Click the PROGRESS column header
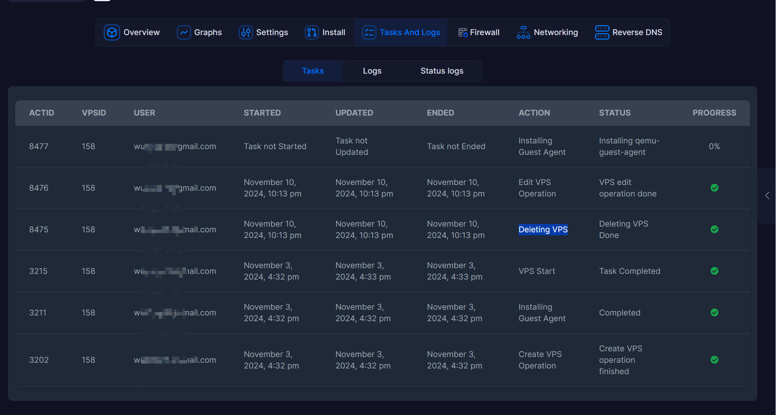This screenshot has height=415, width=776. pyautogui.click(x=715, y=113)
